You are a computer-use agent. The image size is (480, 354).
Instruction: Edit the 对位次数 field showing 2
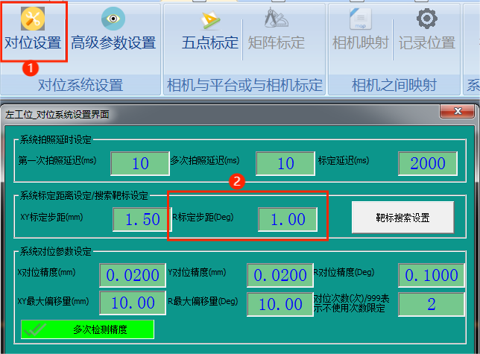pyautogui.click(x=432, y=303)
